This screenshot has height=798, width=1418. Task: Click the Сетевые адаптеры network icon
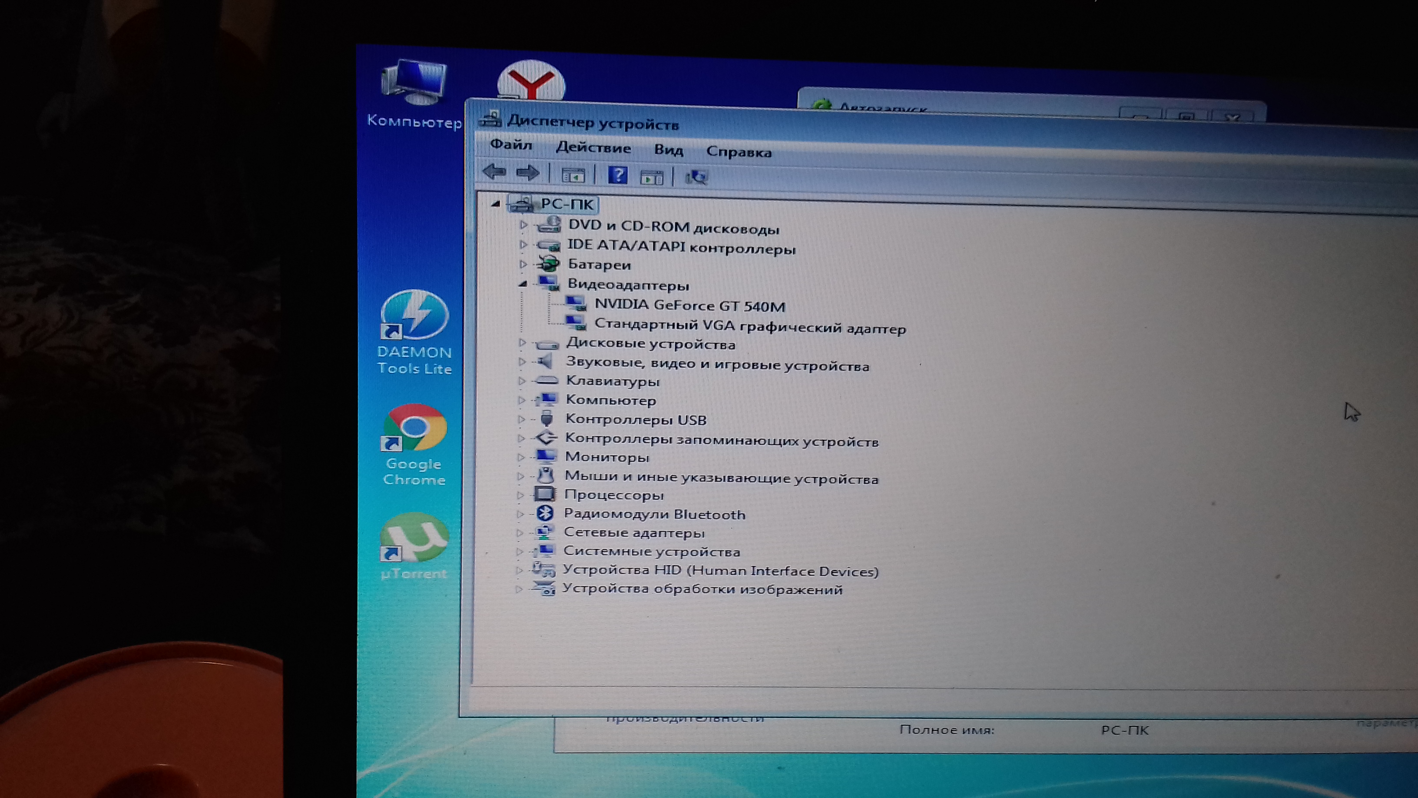(544, 532)
